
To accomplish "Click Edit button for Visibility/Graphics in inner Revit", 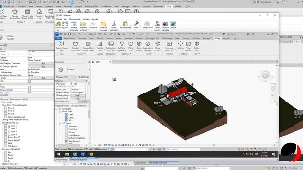I will click(x=77, y=95).
